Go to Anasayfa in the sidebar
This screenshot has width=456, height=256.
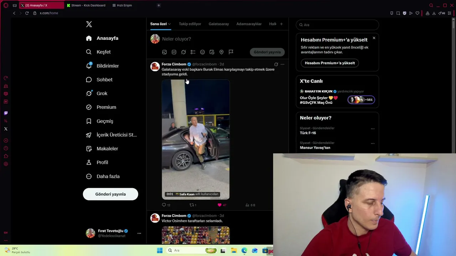point(102,38)
